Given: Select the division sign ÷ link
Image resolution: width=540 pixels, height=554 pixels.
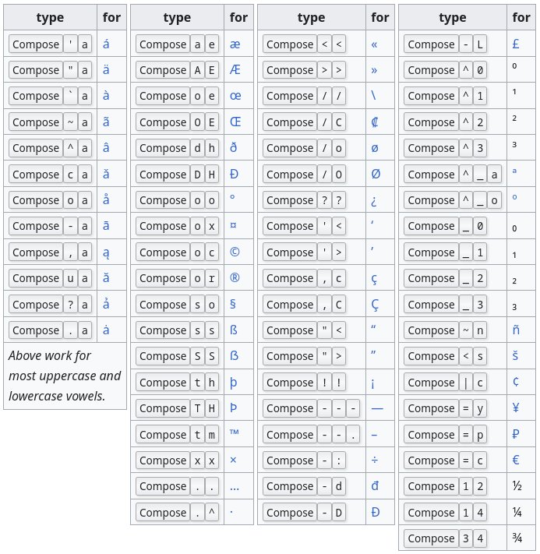Looking at the screenshot, I should pyautogui.click(x=375, y=460).
